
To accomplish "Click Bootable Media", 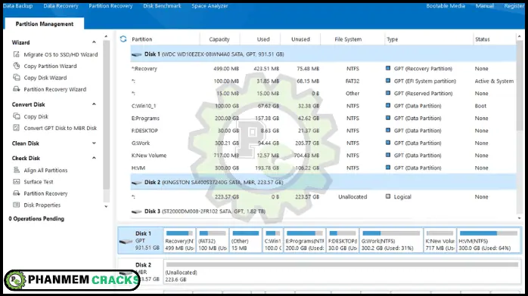I will [446, 6].
